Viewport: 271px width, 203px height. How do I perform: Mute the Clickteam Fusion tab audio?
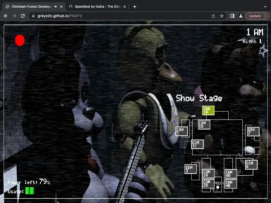56,7
